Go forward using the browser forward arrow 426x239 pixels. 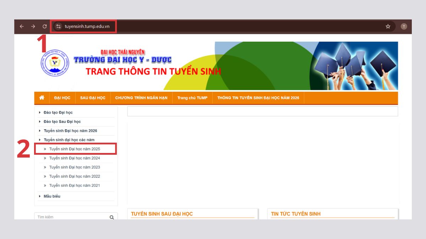(x=33, y=27)
